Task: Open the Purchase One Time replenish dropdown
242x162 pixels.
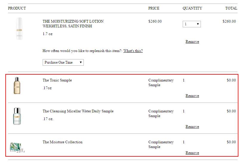Action: (x=63, y=62)
